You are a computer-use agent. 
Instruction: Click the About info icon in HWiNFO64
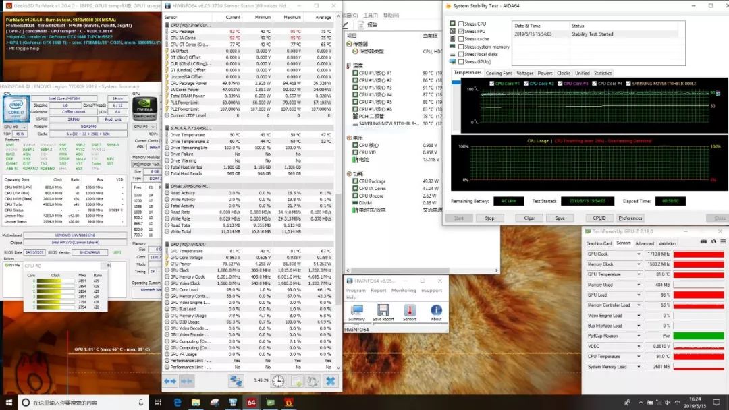click(437, 310)
